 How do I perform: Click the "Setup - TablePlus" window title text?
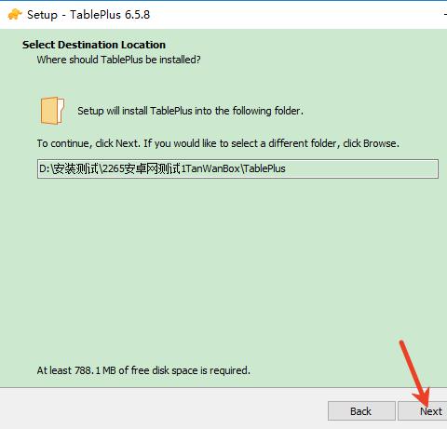coord(88,15)
